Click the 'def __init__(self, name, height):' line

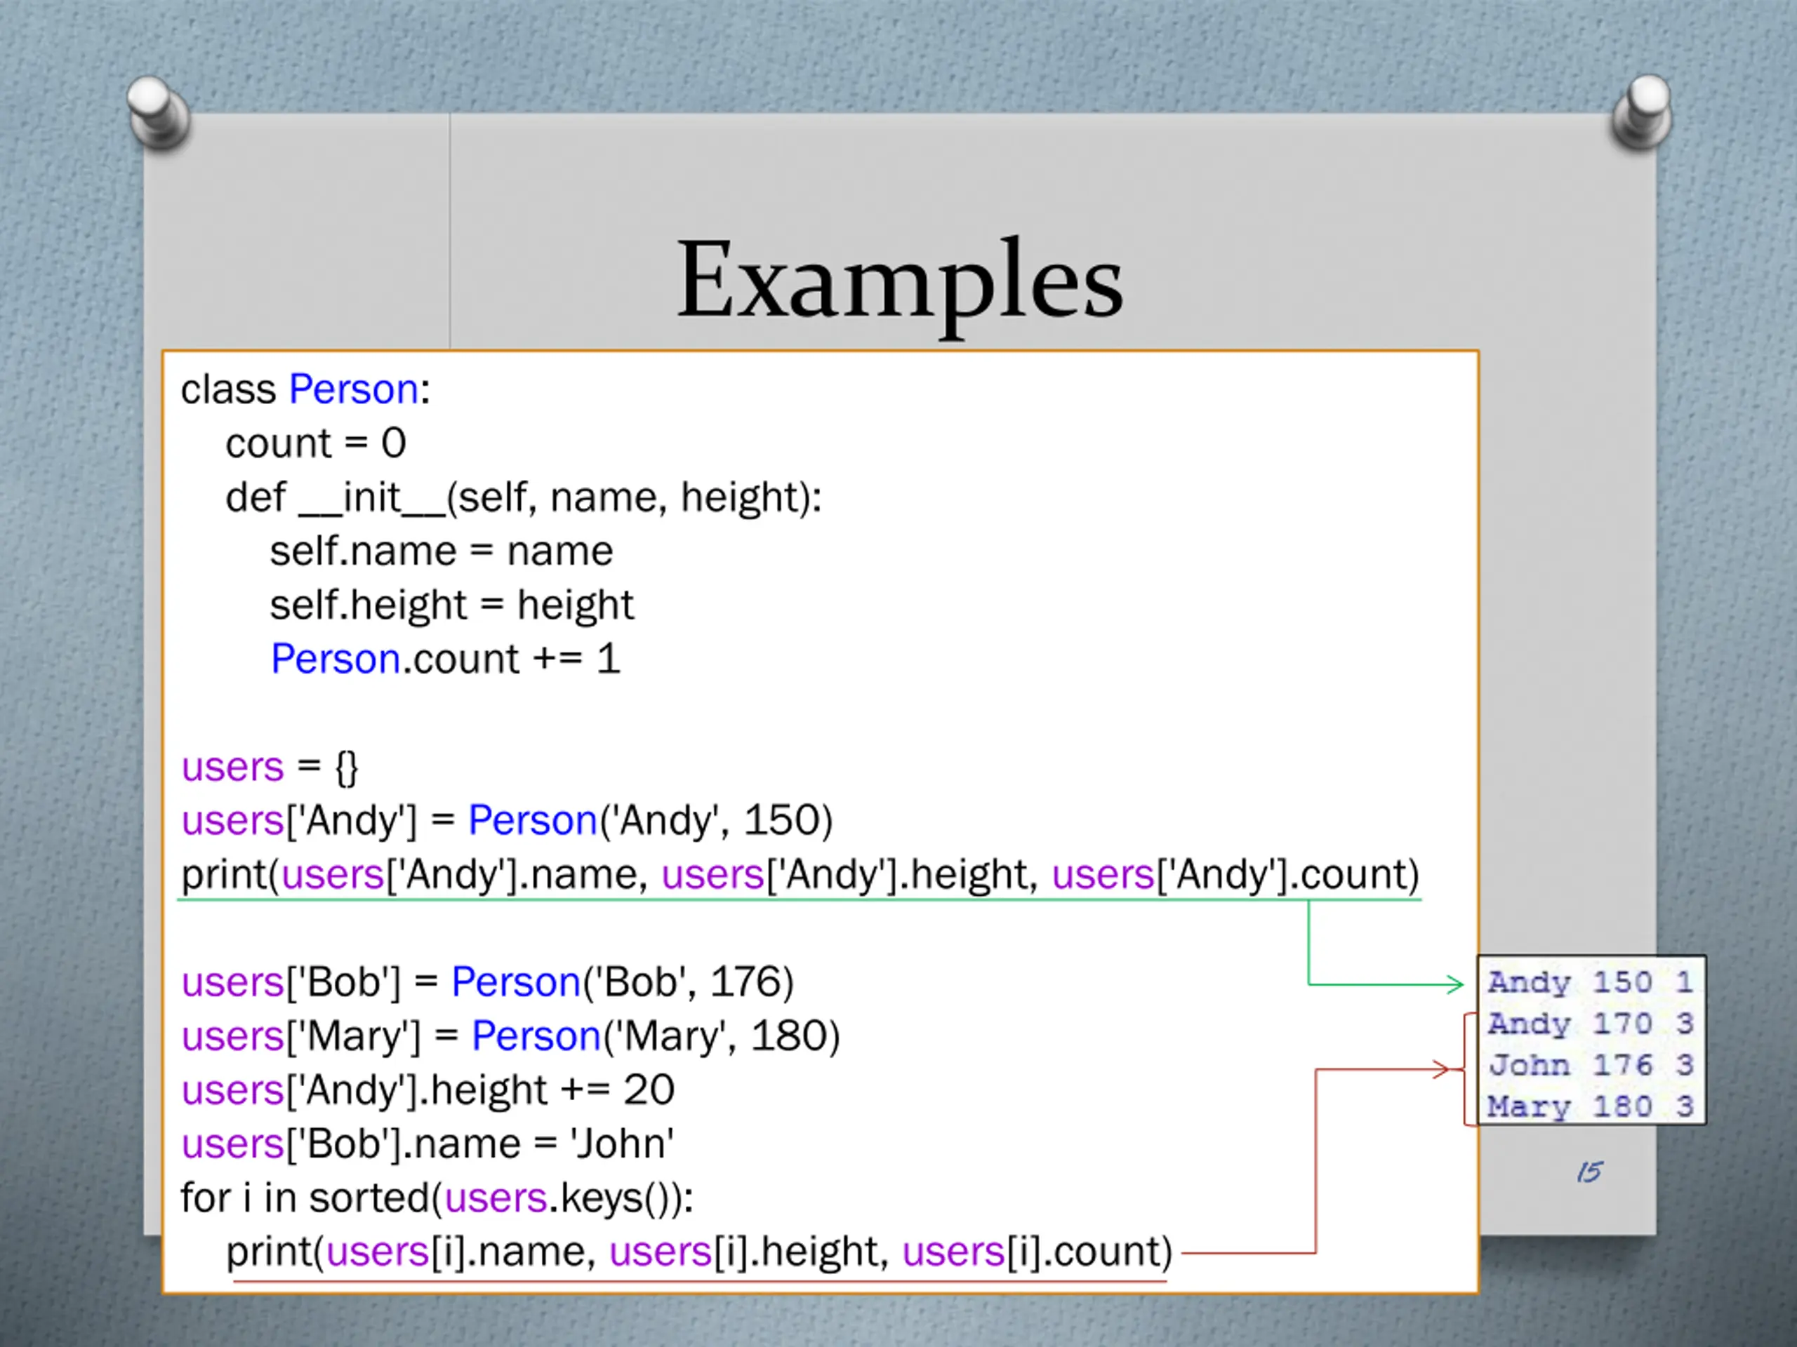coord(524,497)
